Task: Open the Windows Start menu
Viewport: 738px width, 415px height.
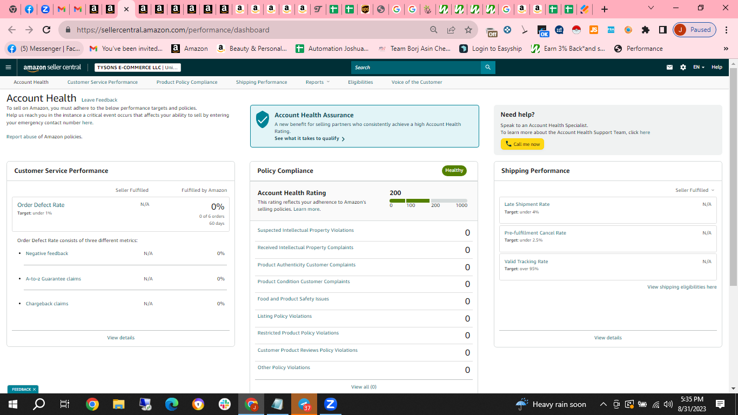Action: (x=12, y=404)
